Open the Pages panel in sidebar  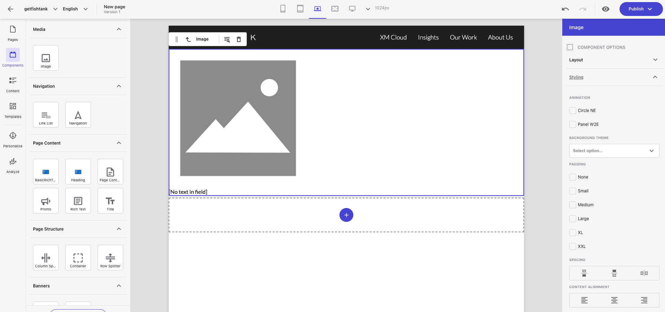click(x=12, y=33)
